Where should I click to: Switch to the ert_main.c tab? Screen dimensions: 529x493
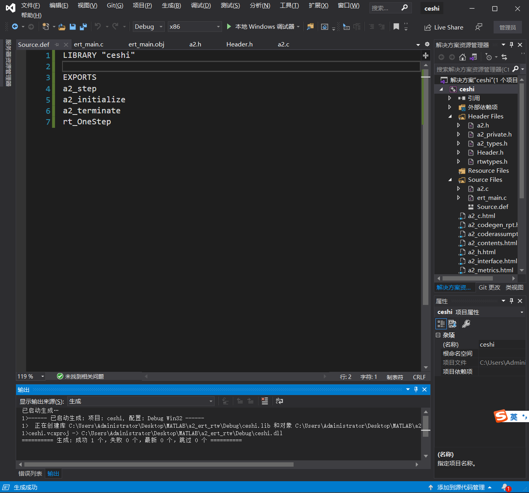(88, 44)
